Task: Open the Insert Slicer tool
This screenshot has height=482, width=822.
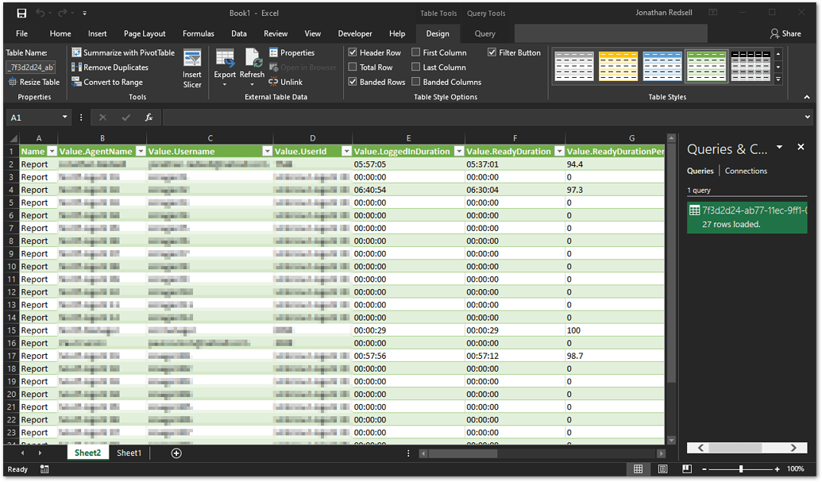Action: (192, 67)
